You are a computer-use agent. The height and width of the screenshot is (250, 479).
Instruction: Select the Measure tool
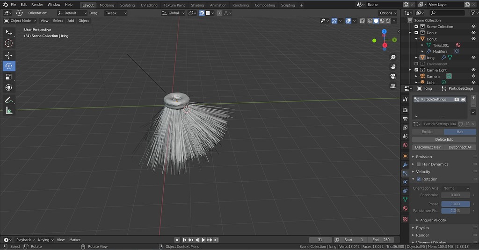[9, 110]
